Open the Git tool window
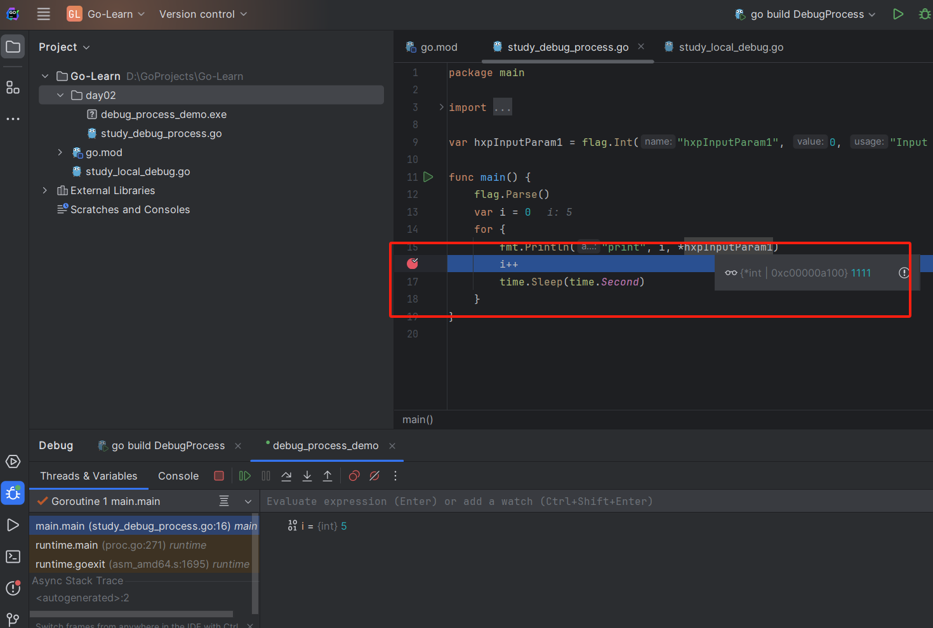This screenshot has width=933, height=628. 13,618
